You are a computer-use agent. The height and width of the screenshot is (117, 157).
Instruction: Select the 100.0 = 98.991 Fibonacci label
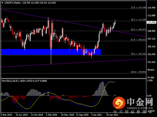[x=138, y=72]
